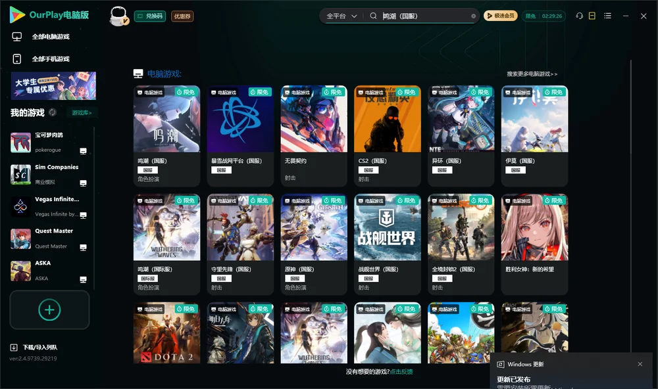The width and height of the screenshot is (658, 389).
Task: Click the 点击反馈 feedback link
Action: tap(401, 371)
